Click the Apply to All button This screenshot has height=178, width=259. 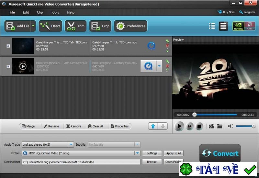click(174, 153)
